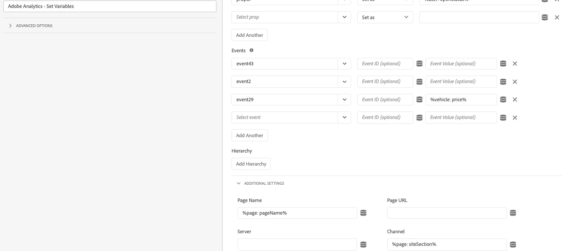Focus the empty prop value field

[479, 17]
